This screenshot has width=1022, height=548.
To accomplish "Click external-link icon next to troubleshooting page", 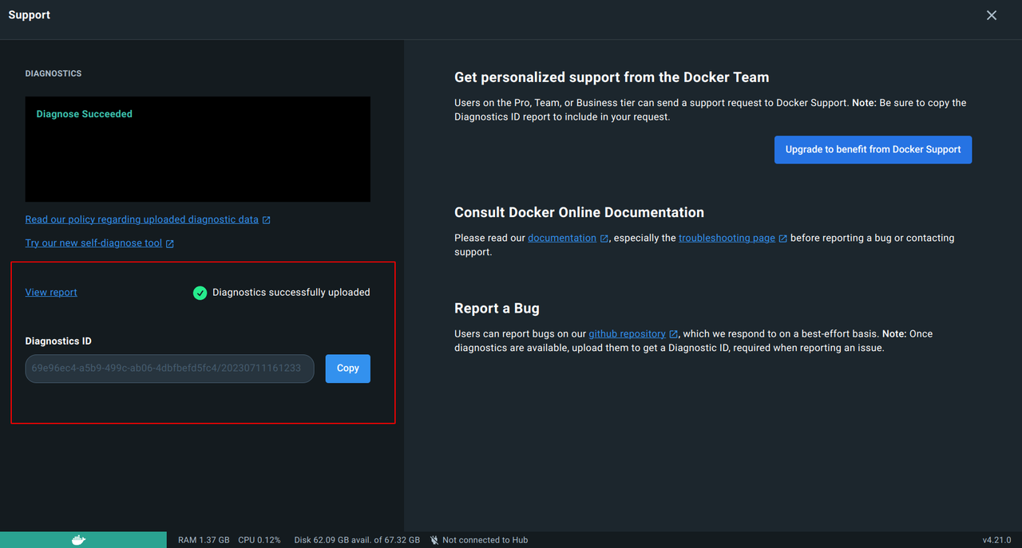I will pyautogui.click(x=783, y=239).
